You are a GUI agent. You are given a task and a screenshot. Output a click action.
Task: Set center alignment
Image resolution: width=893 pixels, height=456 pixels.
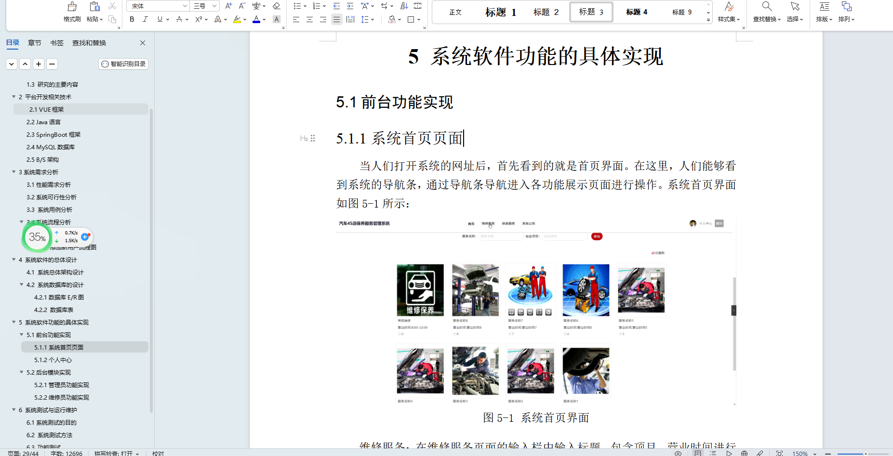[309, 19]
